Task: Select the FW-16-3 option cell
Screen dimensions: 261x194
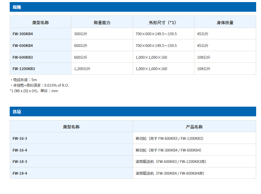Action: [x=71, y=138]
